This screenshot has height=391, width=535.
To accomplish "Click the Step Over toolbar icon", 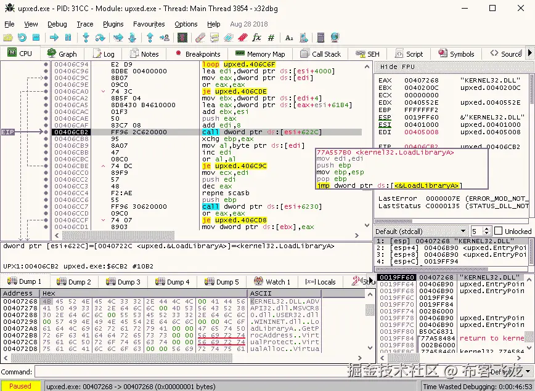I will 100,38.
